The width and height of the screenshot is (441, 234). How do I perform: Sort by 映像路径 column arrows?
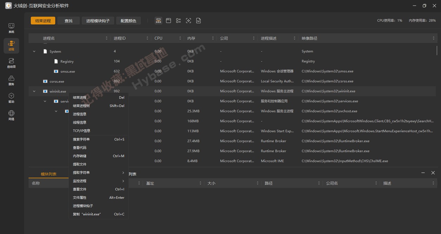(x=434, y=38)
